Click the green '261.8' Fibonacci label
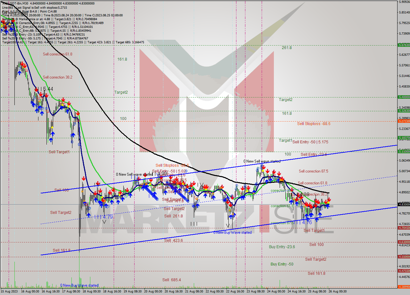Image resolution: width=410 pixels, height=295 pixels. point(287,48)
